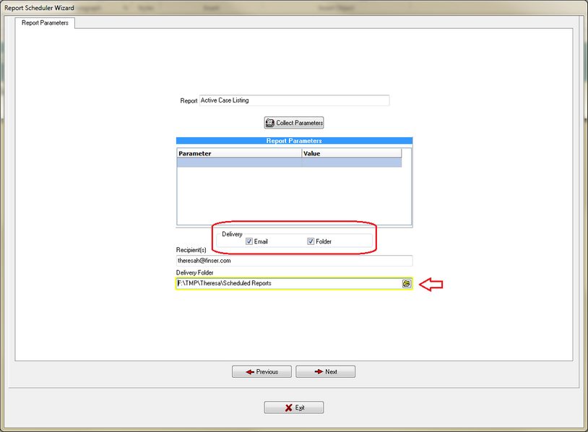Select the highlighted row's Parameter cell

pyautogui.click(x=238, y=163)
